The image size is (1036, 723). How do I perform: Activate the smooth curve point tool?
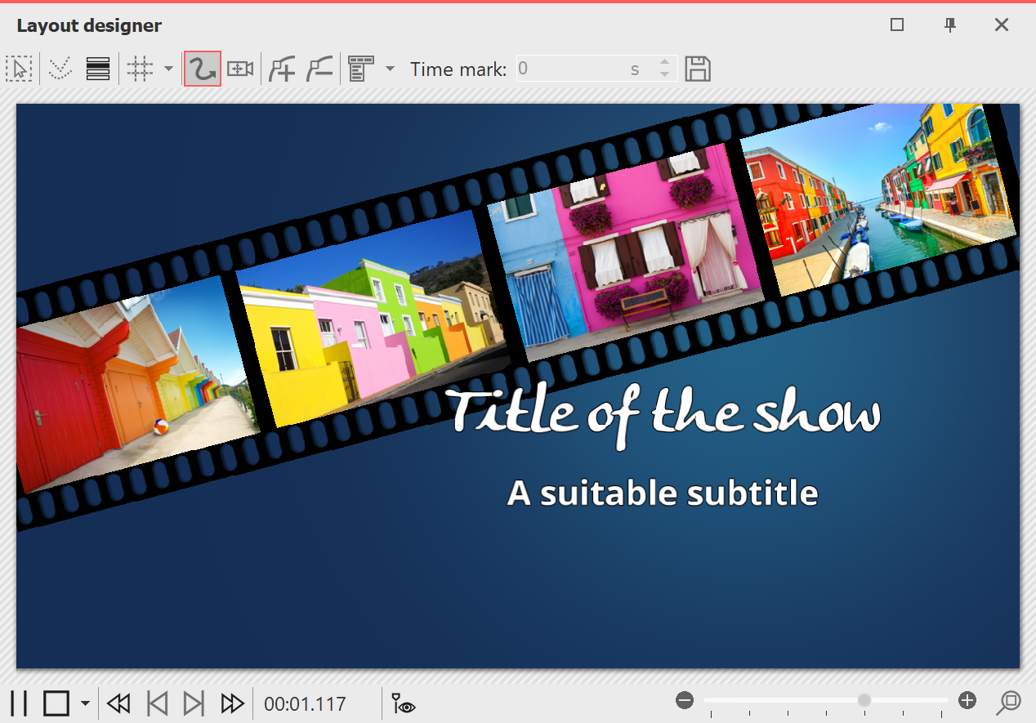pyautogui.click(x=60, y=69)
